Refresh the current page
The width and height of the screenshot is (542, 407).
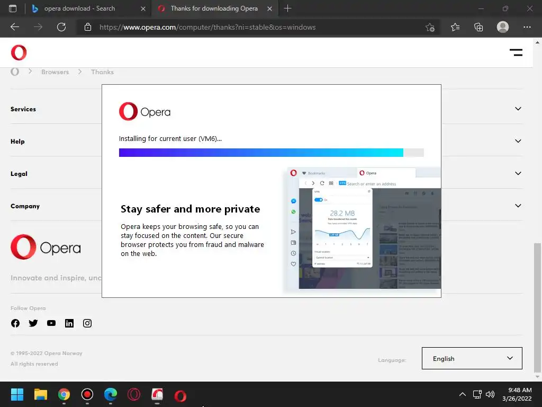(x=61, y=27)
